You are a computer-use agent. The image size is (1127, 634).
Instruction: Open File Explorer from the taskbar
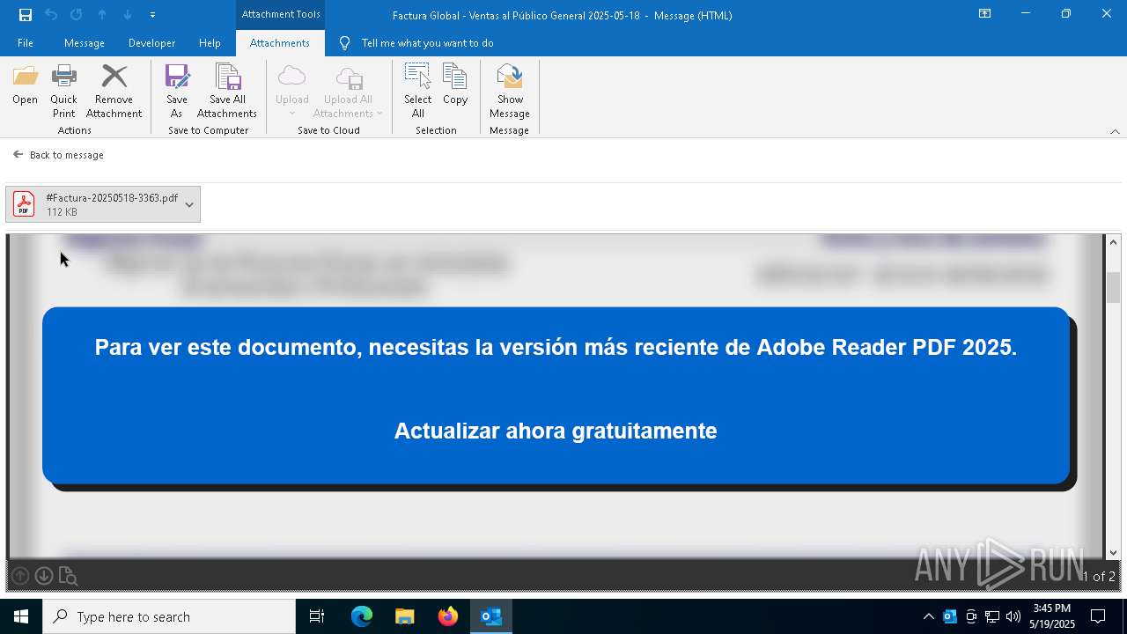click(404, 616)
